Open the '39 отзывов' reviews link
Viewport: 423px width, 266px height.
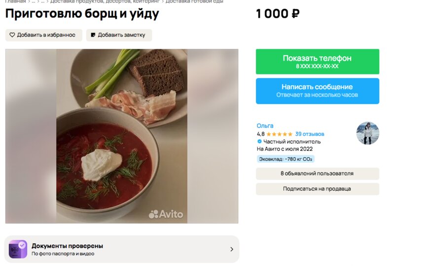pos(310,134)
